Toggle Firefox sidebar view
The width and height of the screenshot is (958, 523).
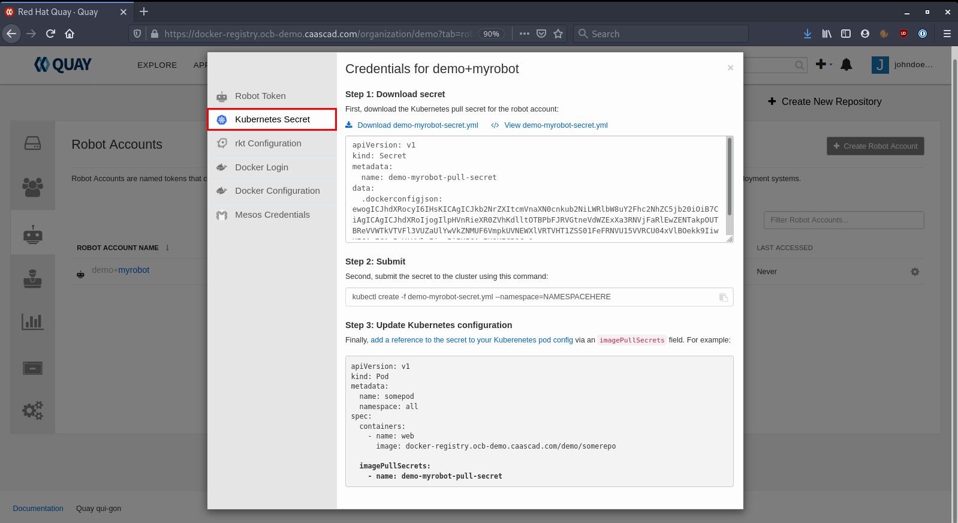click(846, 34)
